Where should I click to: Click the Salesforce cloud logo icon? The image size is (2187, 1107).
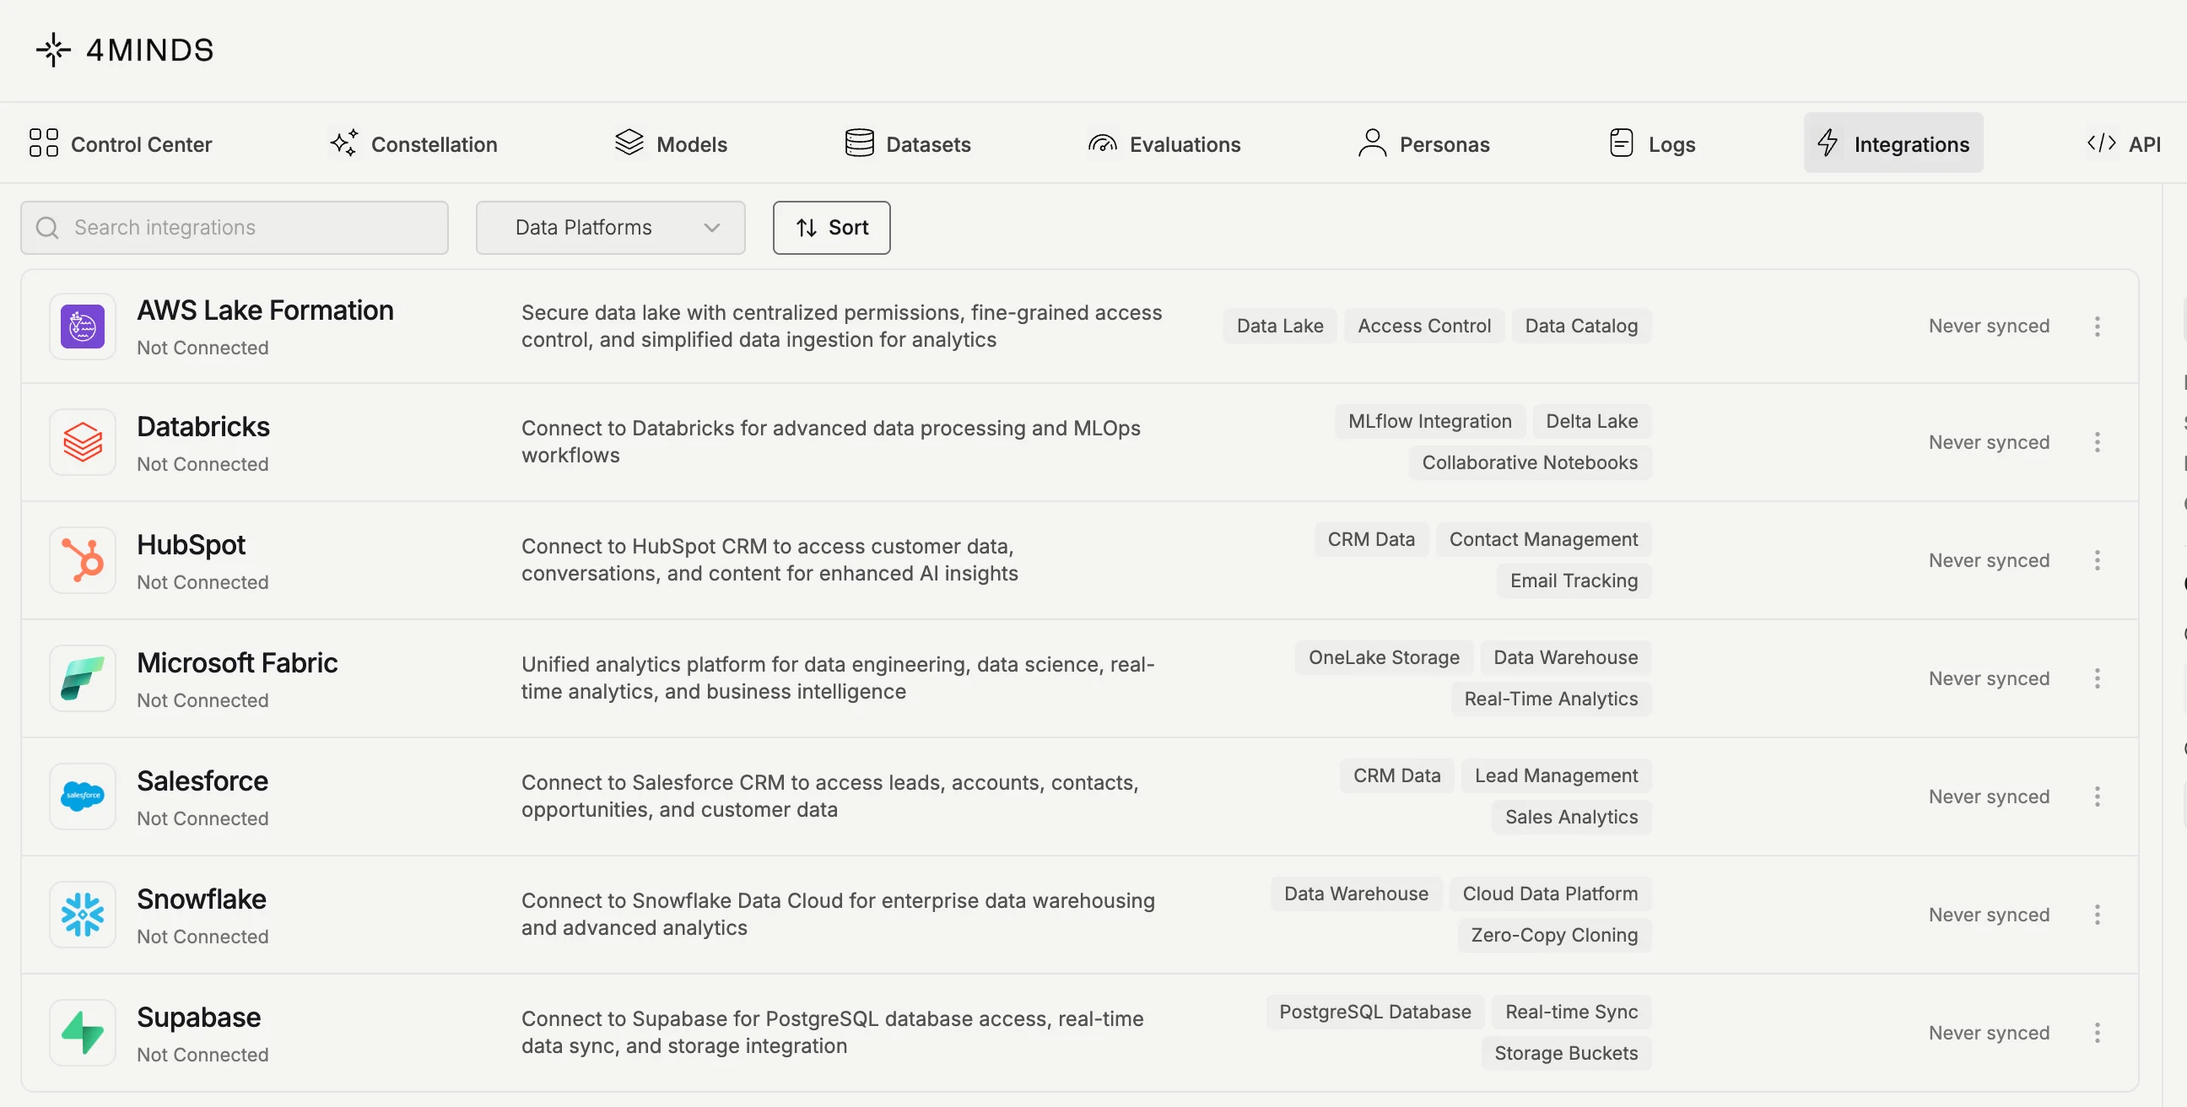pos(83,796)
